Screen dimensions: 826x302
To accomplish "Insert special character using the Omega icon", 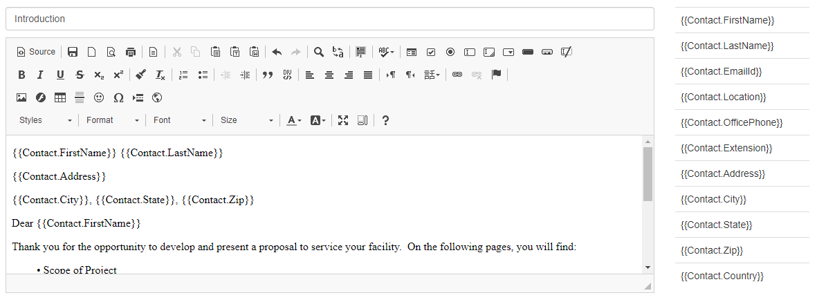I will pyautogui.click(x=118, y=97).
